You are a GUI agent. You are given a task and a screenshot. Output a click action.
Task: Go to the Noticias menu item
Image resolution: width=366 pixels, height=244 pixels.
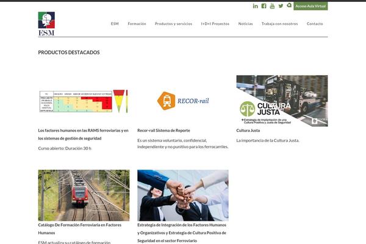click(x=245, y=24)
